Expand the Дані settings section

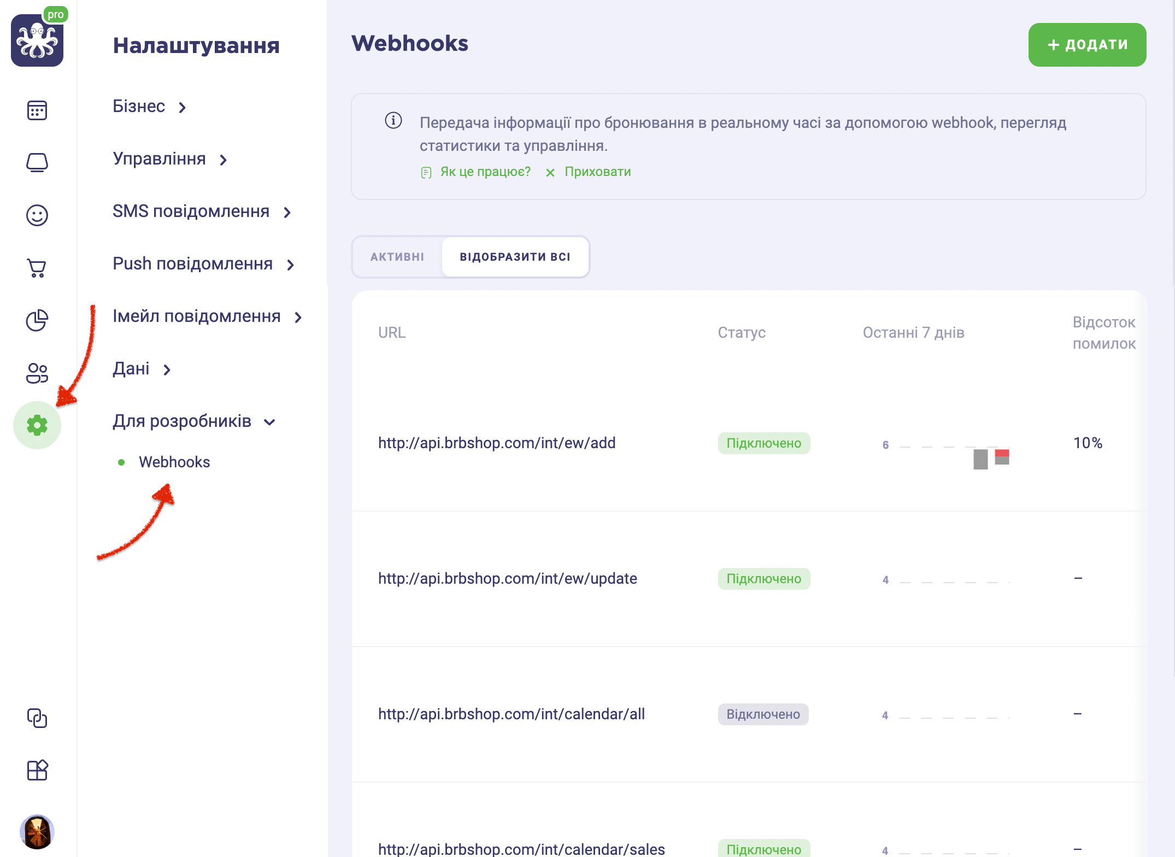[x=142, y=368]
